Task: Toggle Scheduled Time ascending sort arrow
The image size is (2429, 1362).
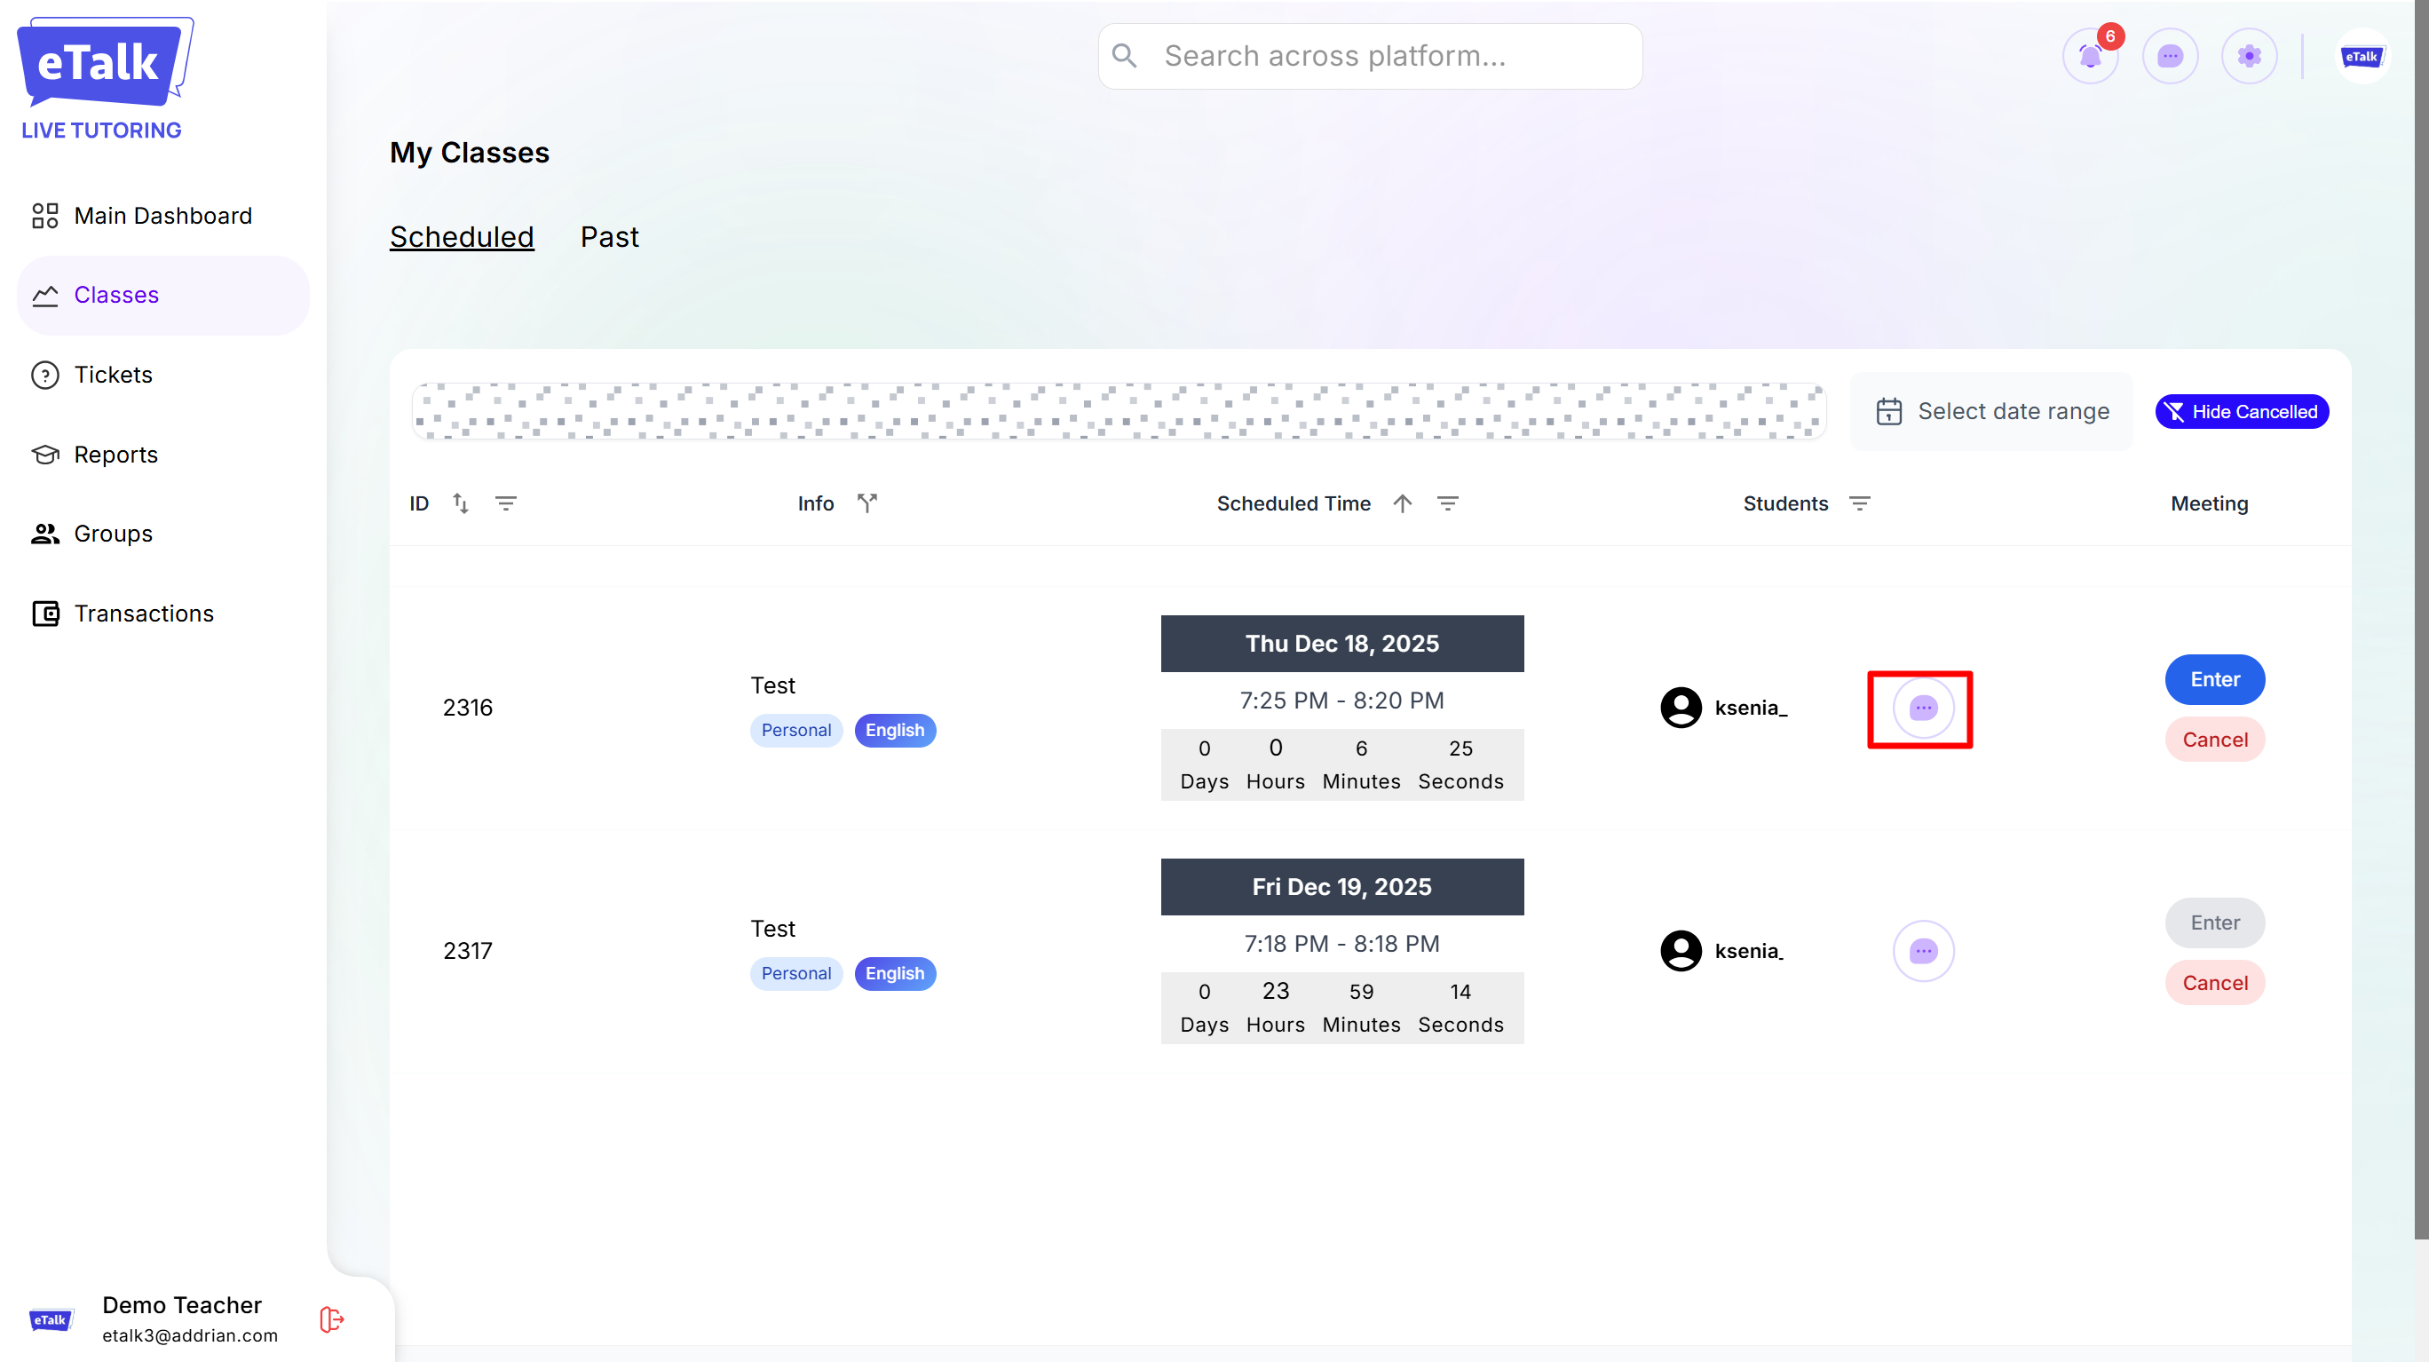Action: coord(1402,503)
